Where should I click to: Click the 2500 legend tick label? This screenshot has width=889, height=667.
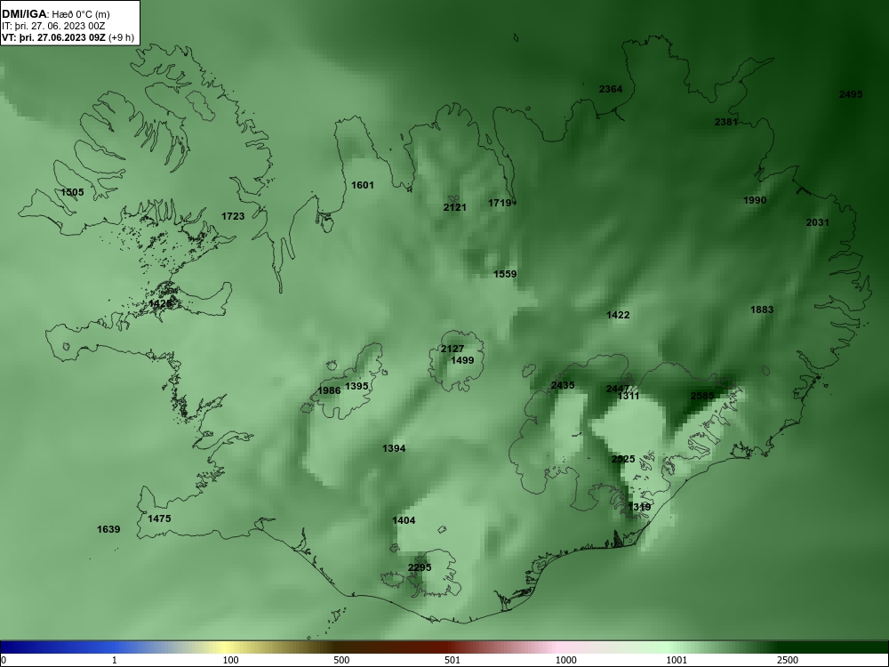[x=788, y=660]
